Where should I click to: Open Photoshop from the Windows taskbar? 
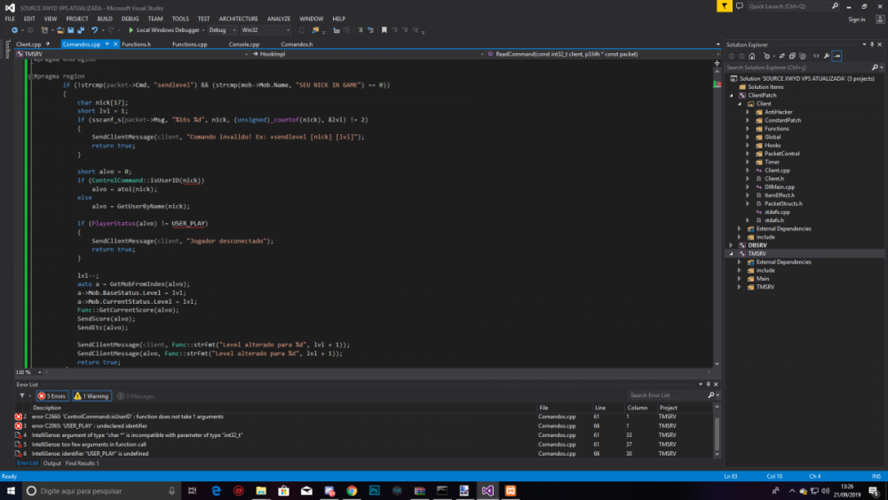[375, 490]
